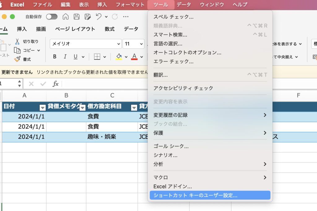This screenshot has height=211, width=317.
Task: Open the 編集 menu
Action: 66,5
